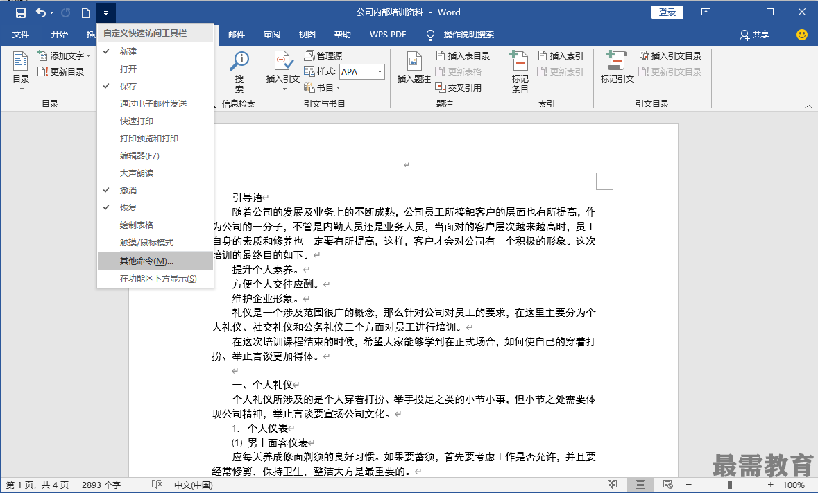Open the Search (搜索) research tool

pyautogui.click(x=239, y=72)
